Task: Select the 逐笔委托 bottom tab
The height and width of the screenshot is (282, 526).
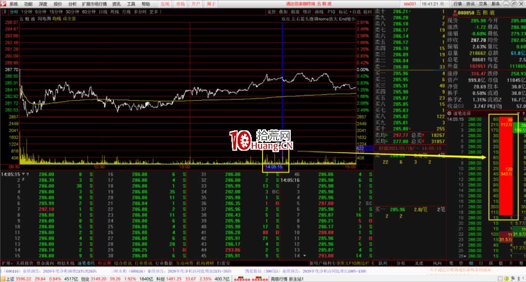Action: click(86, 263)
